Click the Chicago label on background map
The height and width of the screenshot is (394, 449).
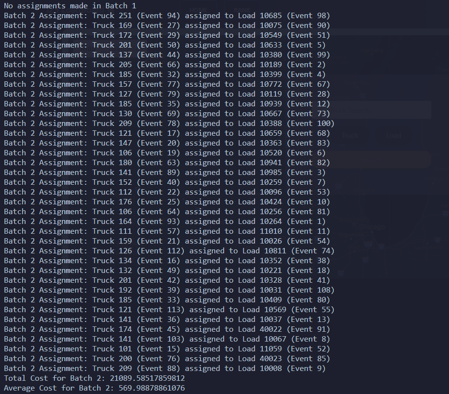[372, 227]
